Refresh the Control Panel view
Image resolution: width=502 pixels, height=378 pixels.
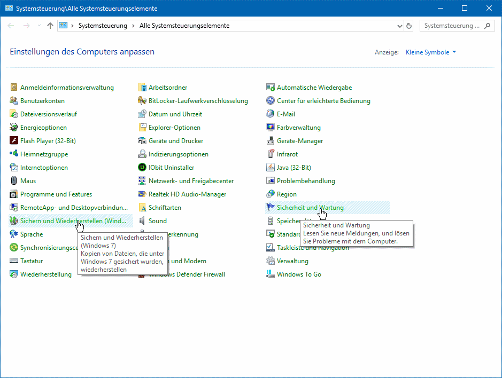410,26
